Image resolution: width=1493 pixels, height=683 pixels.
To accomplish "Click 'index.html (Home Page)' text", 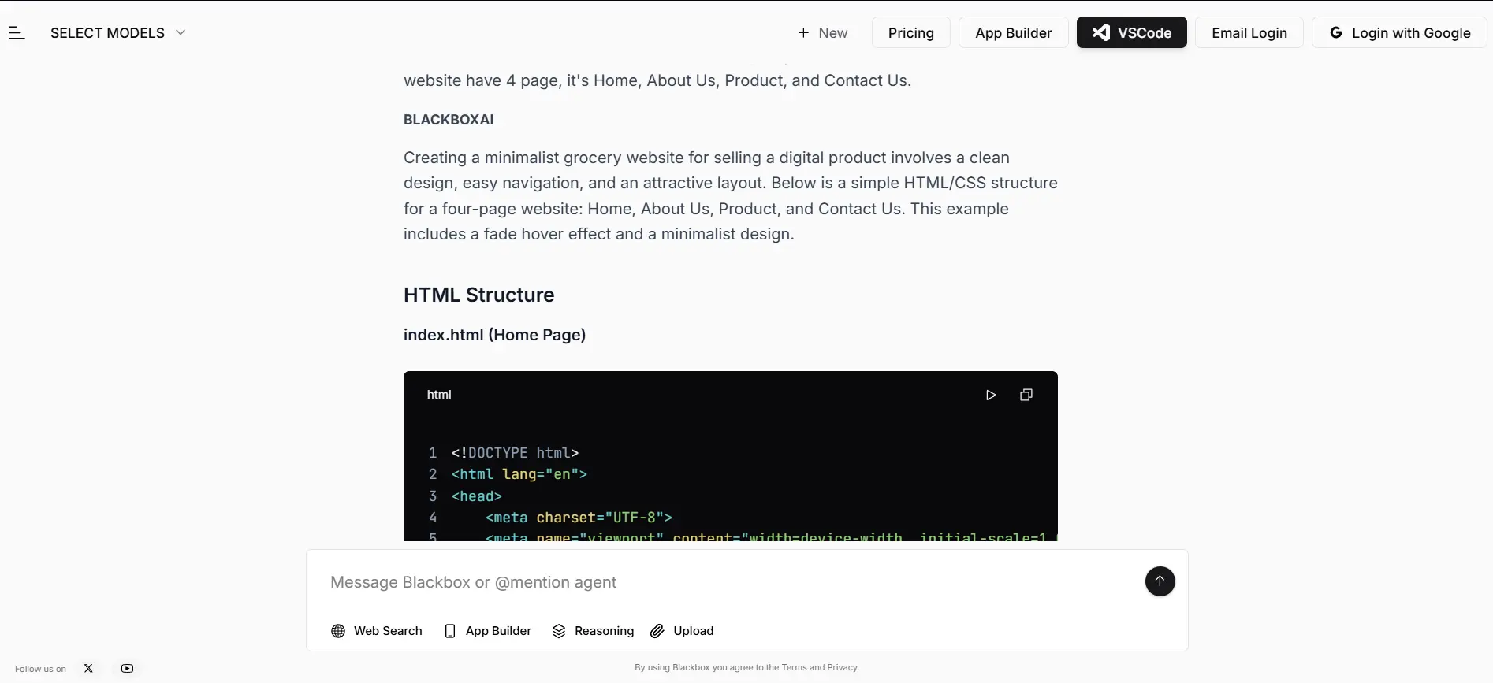I will [x=494, y=335].
